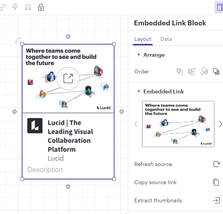This screenshot has width=223, height=214.
Task: Collapse the Embedded Link section
Action: click(x=139, y=91)
